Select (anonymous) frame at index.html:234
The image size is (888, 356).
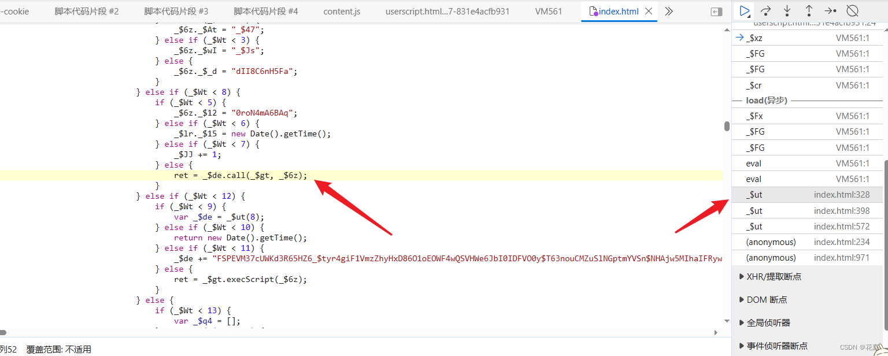tap(808, 242)
